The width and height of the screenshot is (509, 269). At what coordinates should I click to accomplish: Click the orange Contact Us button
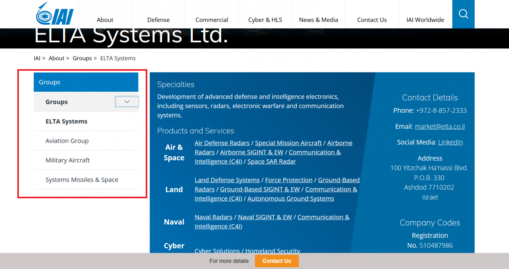(277, 261)
